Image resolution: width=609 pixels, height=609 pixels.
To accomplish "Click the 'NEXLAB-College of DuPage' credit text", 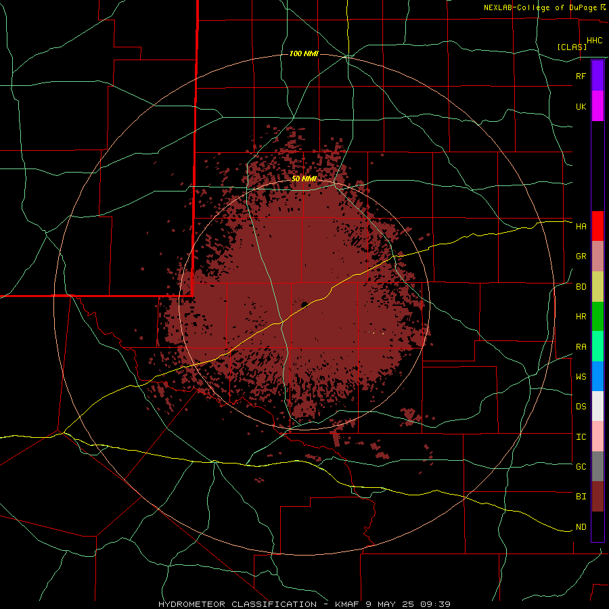I will 541,7.
